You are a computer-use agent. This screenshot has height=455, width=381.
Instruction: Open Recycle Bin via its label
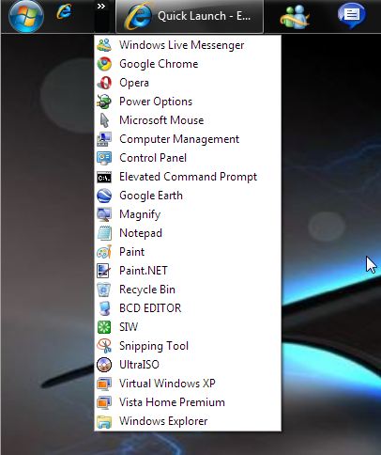pyautogui.click(x=147, y=290)
